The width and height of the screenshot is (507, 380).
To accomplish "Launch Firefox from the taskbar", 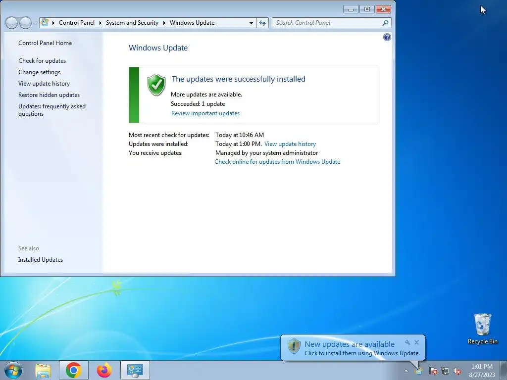I will (x=104, y=370).
